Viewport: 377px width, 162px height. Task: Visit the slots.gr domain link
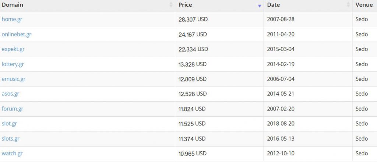click(11, 138)
